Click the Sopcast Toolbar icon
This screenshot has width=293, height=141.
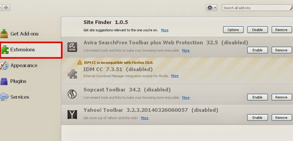pos(72,94)
